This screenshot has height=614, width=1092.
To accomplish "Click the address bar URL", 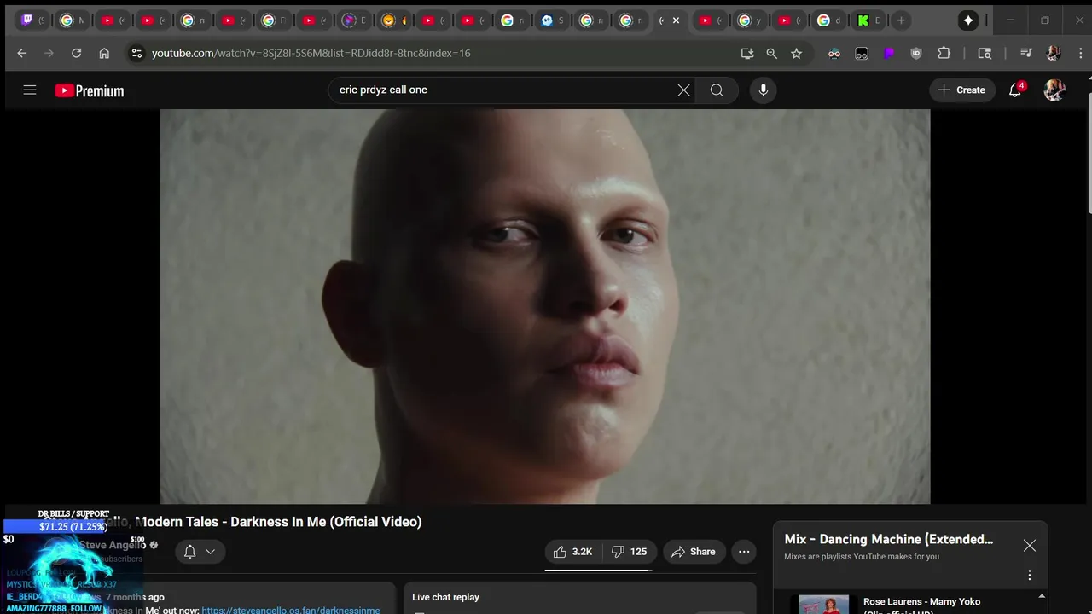I will 311,53.
